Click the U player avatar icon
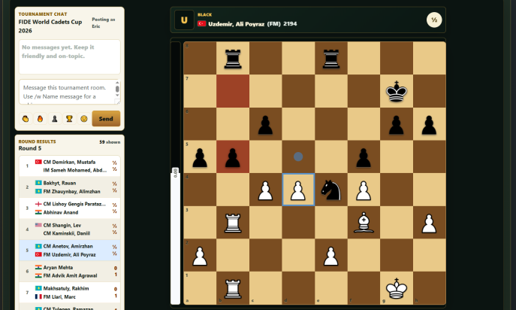The width and height of the screenshot is (516, 310). click(x=184, y=20)
